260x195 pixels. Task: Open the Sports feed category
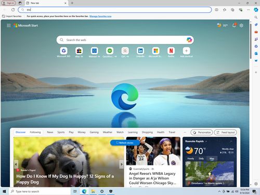click(x=61, y=132)
